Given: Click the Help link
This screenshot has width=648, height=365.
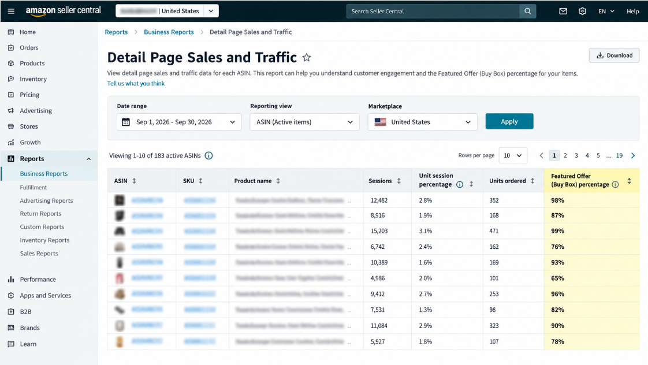Looking at the screenshot, I should 632,11.
